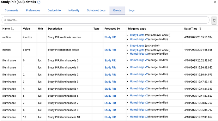This screenshot has width=218, height=121.
Task: Open the In Use By tab
Action: click(x=74, y=10)
